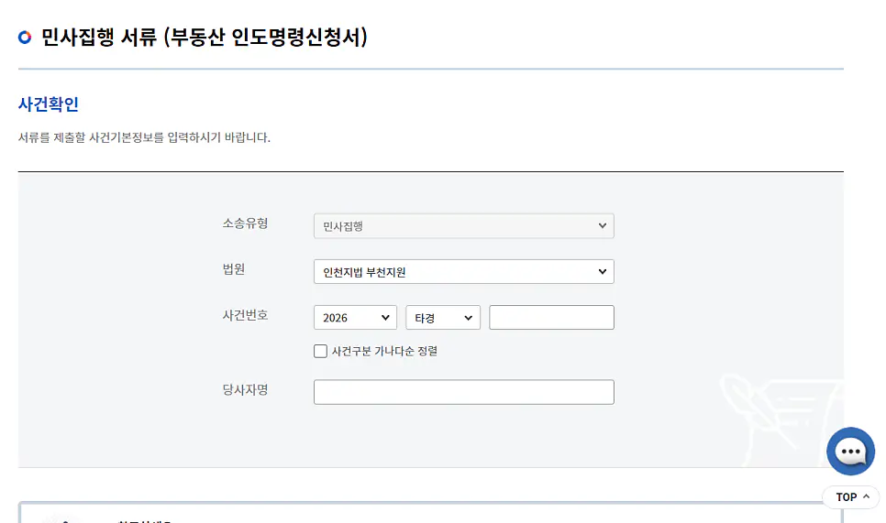Jump to page top with TOP button
This screenshot has width=886, height=523.
851,496
